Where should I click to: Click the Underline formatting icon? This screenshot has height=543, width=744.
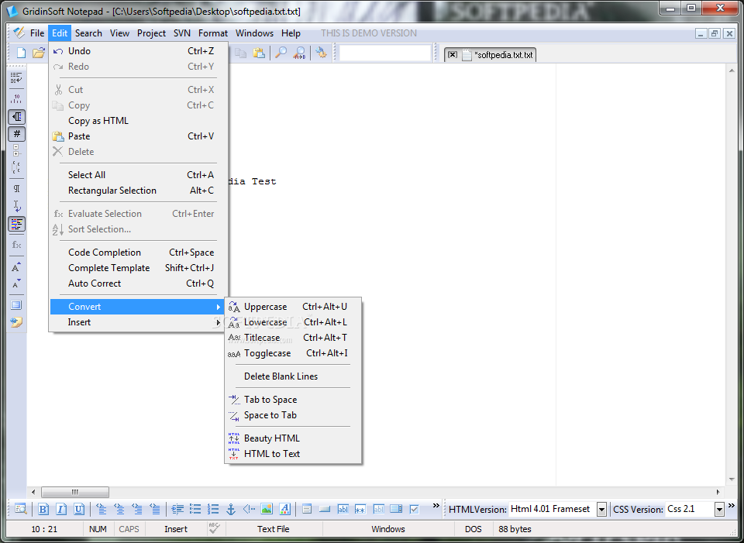coord(79,510)
